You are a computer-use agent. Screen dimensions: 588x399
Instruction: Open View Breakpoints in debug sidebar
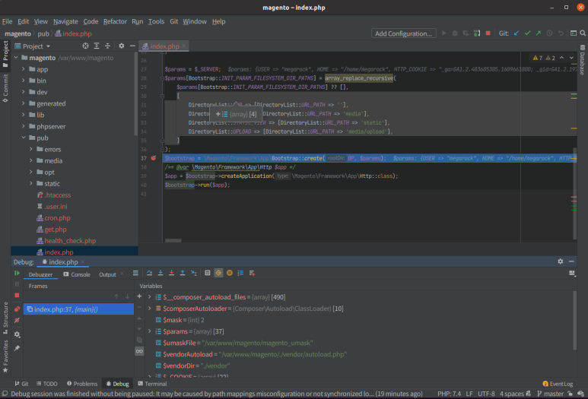click(x=17, y=309)
